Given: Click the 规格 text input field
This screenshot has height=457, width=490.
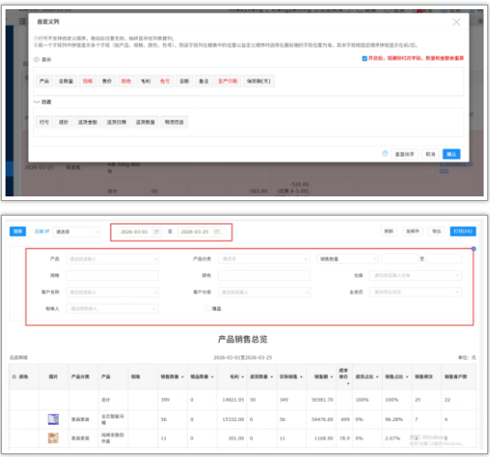Looking at the screenshot, I should click(112, 275).
